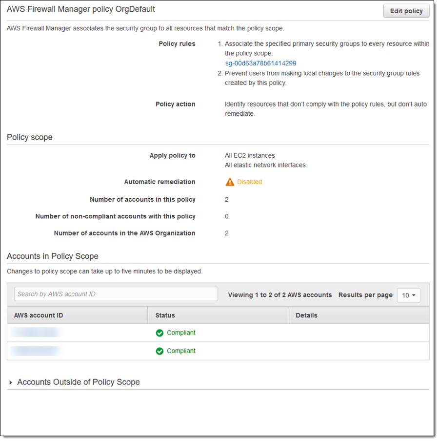This screenshot has width=439, height=441.
Task: Click the AWS account ID column header
Action: (x=39, y=315)
